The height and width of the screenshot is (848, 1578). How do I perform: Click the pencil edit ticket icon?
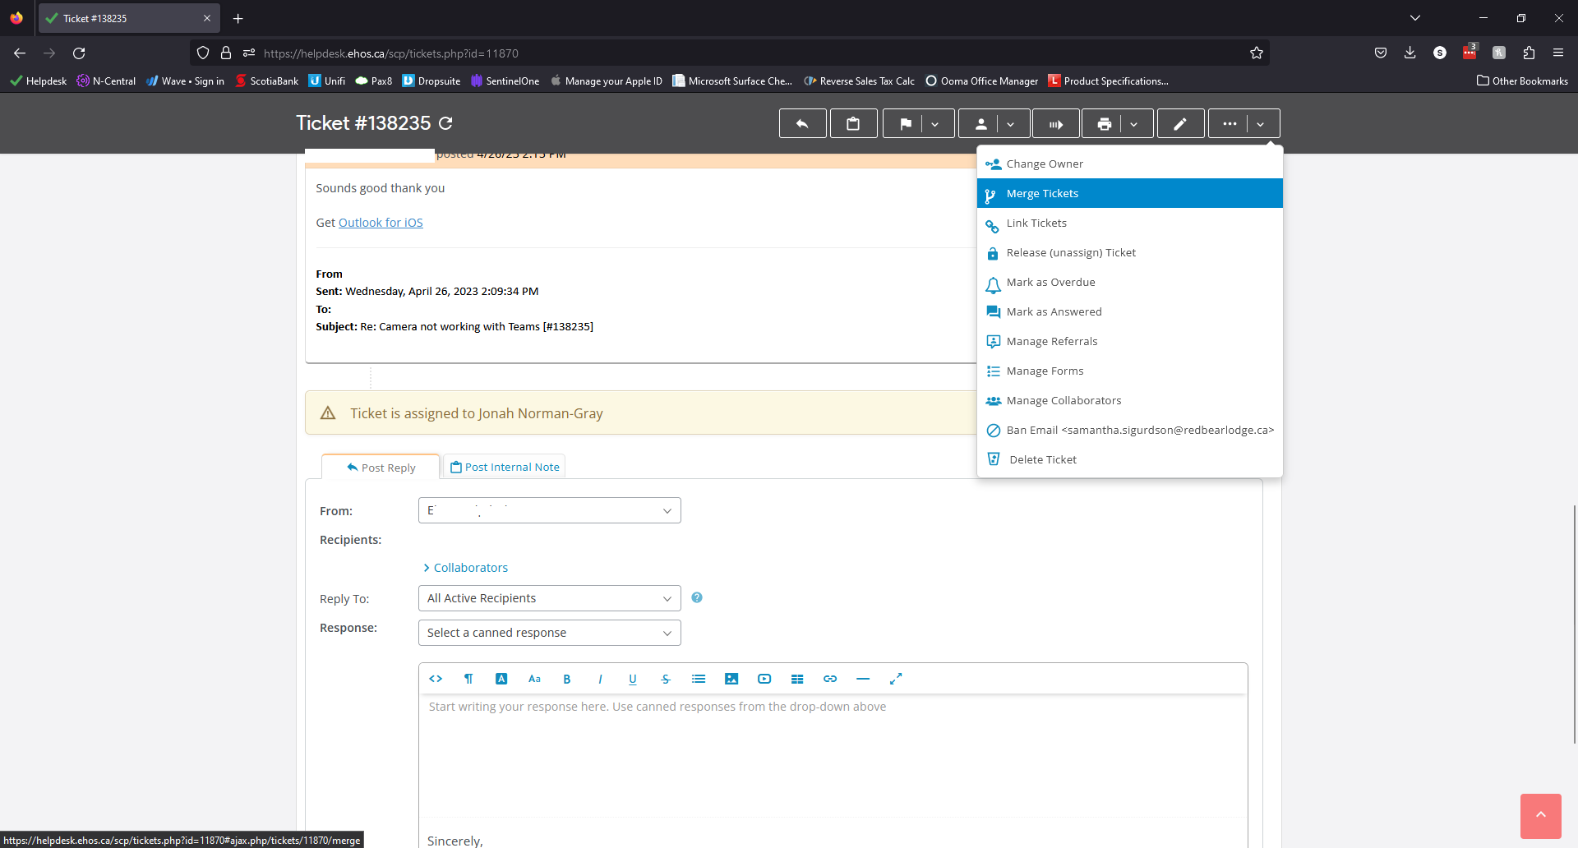tap(1180, 124)
